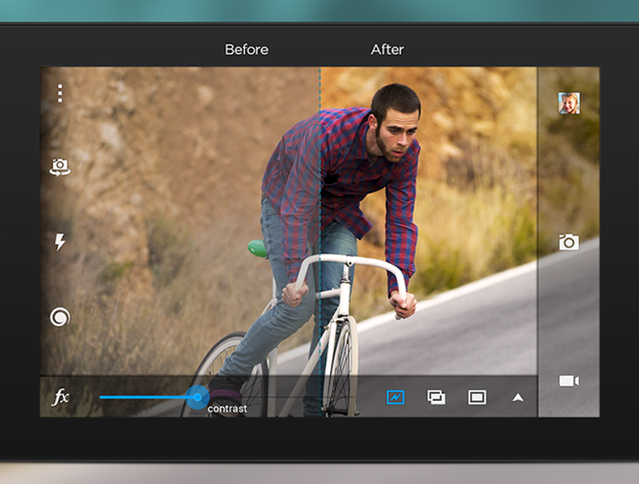Choose the single frame rectangle icon
Viewport: 639px width, 484px height.
click(x=477, y=397)
